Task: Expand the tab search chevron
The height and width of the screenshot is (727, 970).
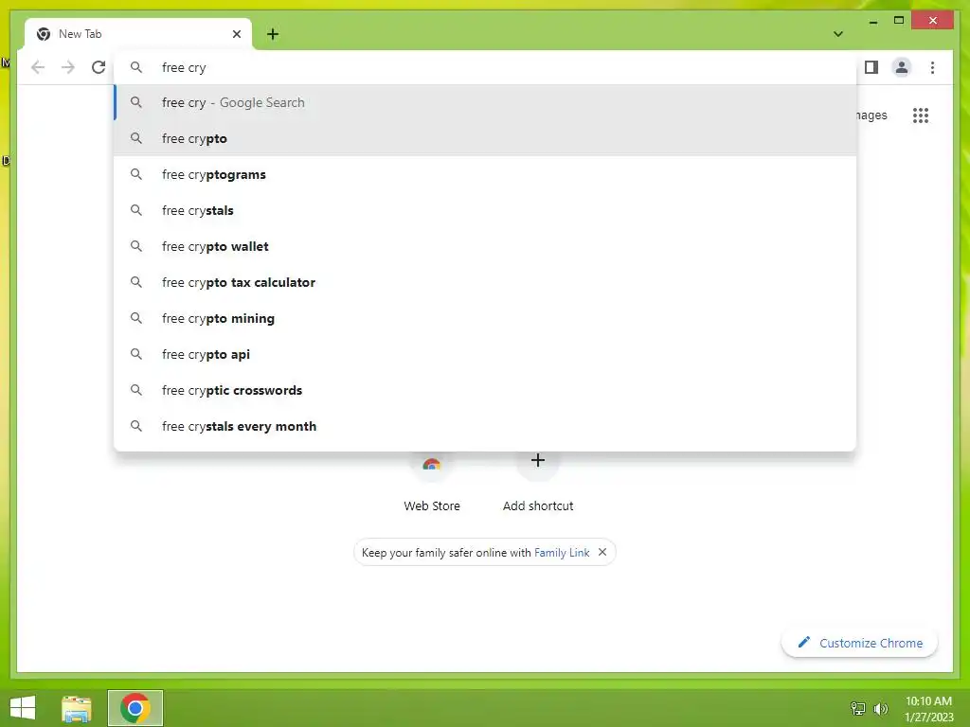Action: (838, 34)
